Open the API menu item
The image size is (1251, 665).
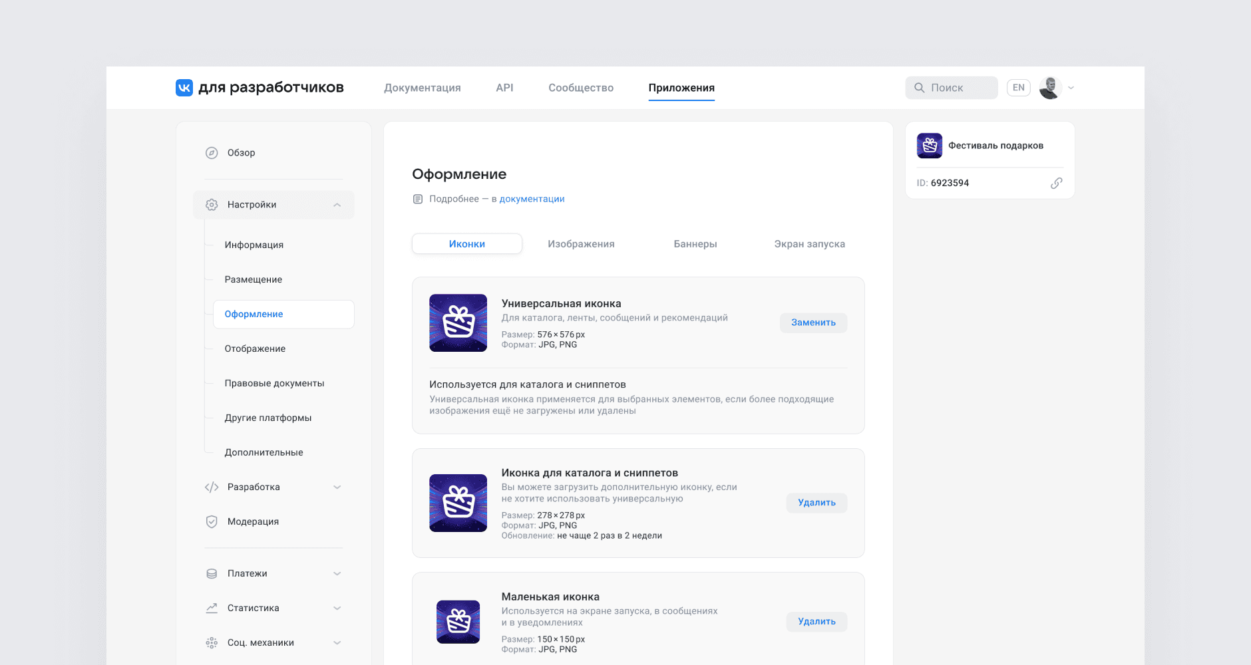click(504, 88)
